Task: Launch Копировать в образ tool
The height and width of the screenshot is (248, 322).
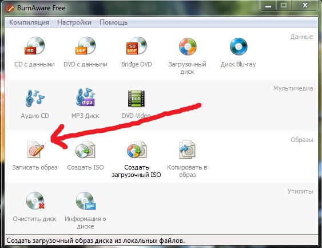Action: tap(187, 149)
